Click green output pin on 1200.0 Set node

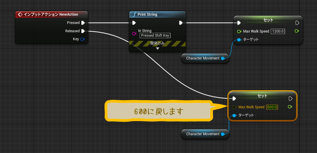pyautogui.click(x=297, y=31)
